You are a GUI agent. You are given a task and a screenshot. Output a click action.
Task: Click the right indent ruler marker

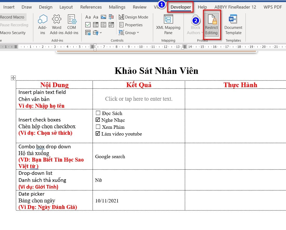pyautogui.click(x=183, y=48)
